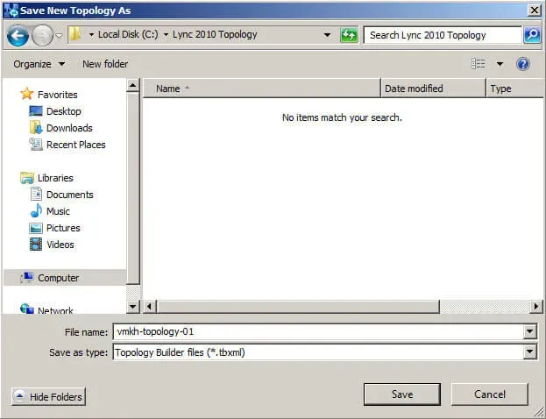Click the Pictures library icon
546x419 pixels.
click(x=36, y=228)
